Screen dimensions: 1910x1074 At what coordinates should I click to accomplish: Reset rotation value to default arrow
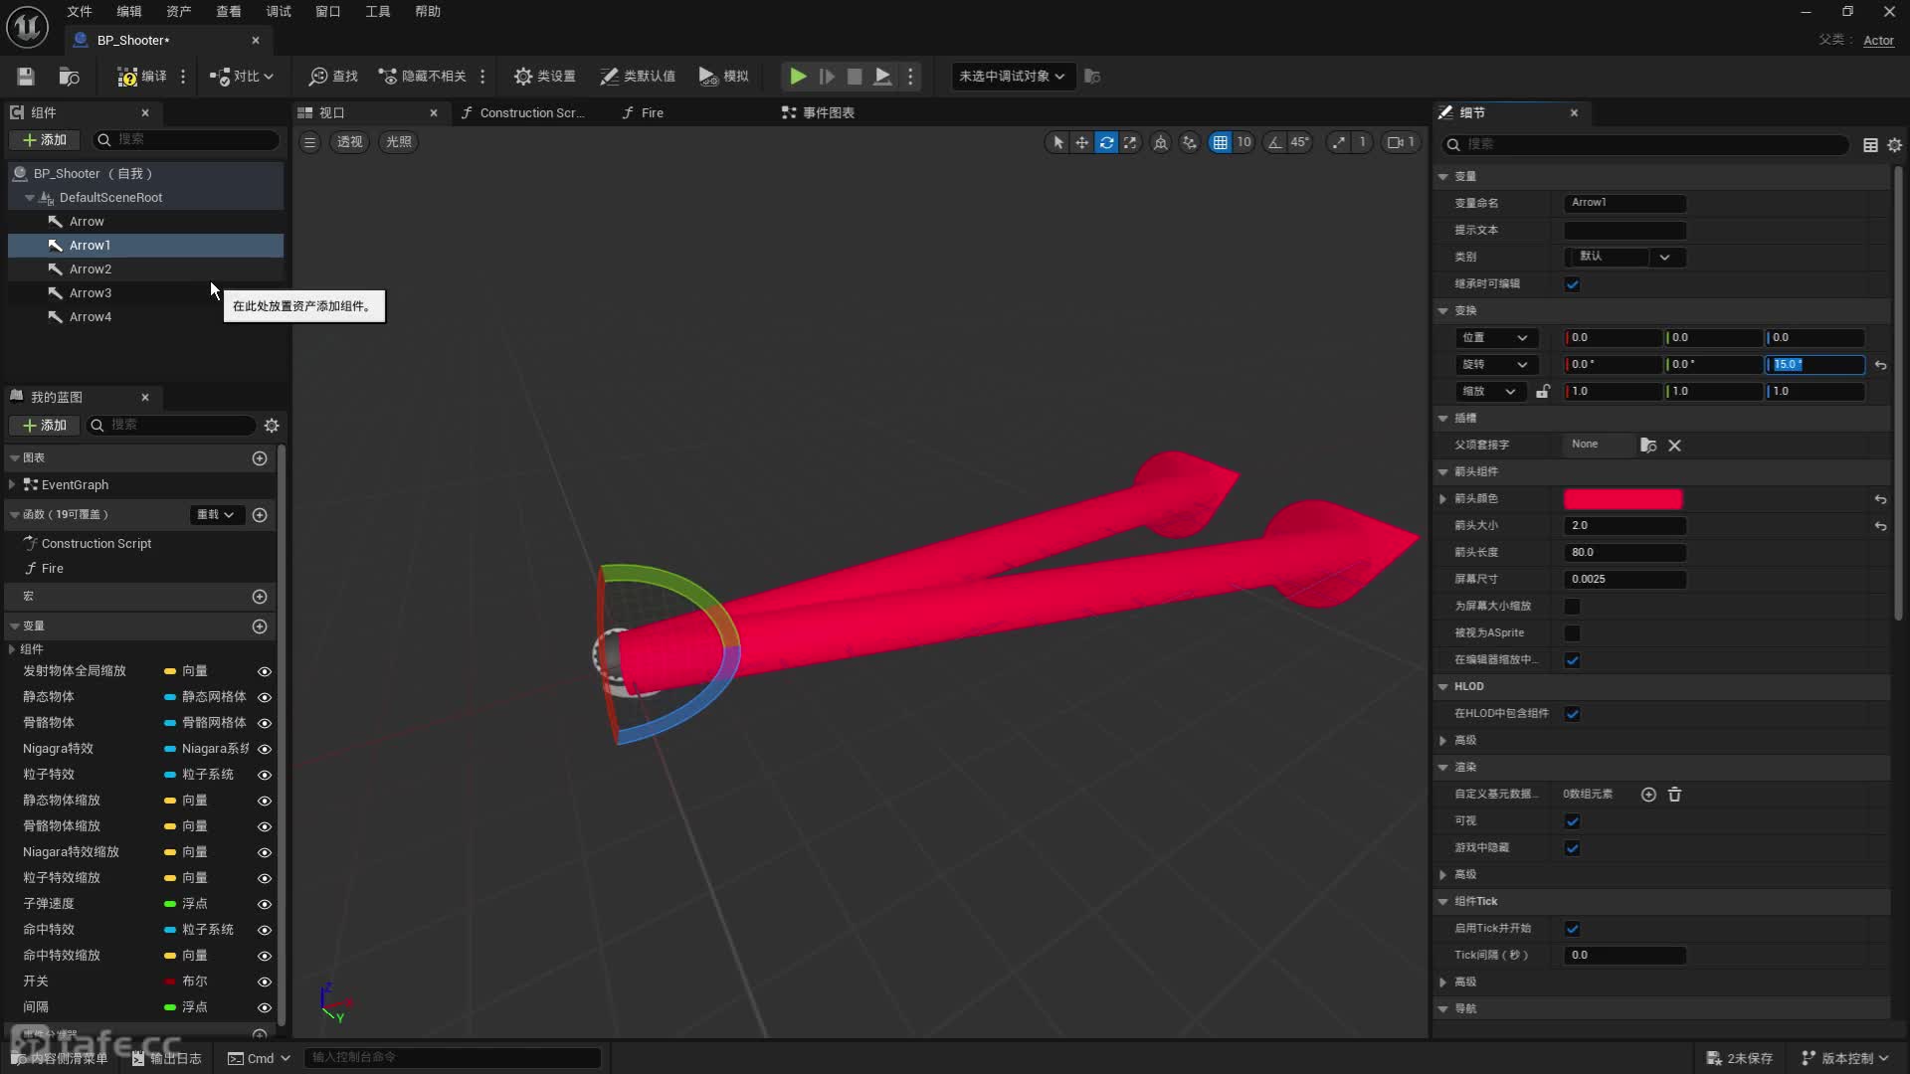tap(1880, 365)
